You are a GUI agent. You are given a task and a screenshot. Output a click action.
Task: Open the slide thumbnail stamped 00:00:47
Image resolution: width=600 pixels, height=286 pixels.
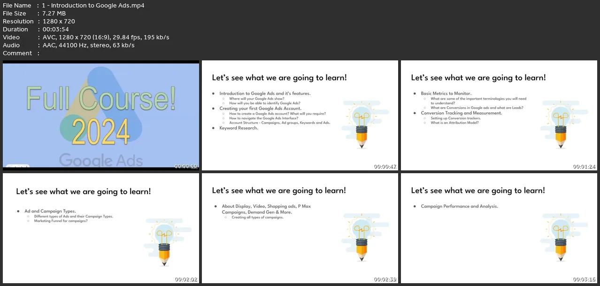[300, 115]
